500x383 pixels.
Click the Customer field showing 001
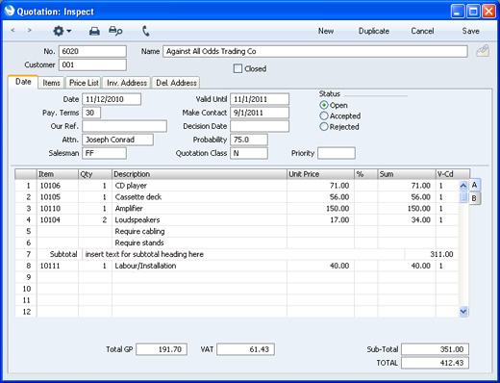(x=92, y=64)
